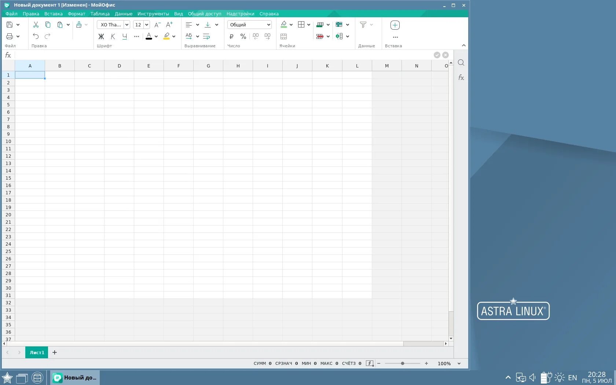Click the round plus Insert button
This screenshot has height=385, width=616.
[395, 25]
